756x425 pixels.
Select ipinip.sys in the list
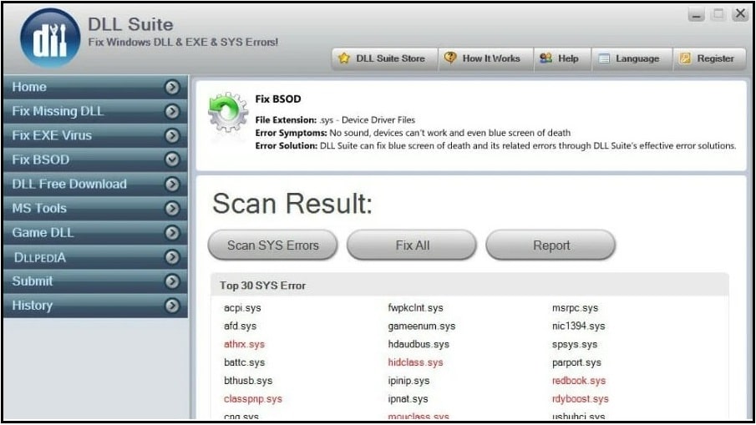click(408, 381)
